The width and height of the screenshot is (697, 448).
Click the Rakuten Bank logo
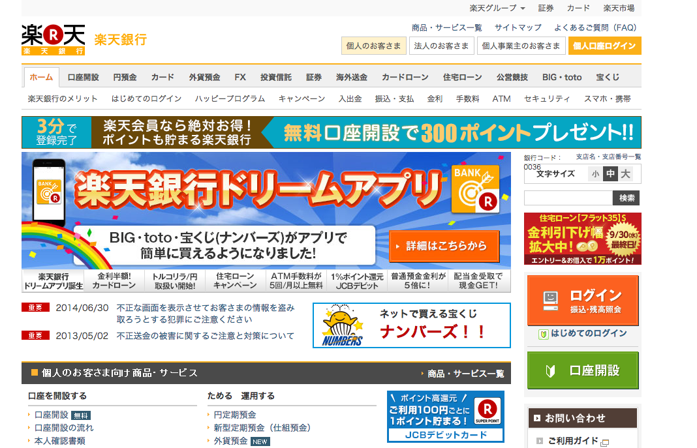pos(53,40)
